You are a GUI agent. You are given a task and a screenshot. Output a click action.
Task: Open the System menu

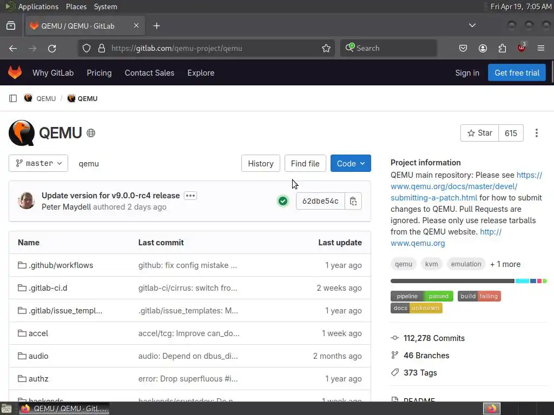pos(105,6)
